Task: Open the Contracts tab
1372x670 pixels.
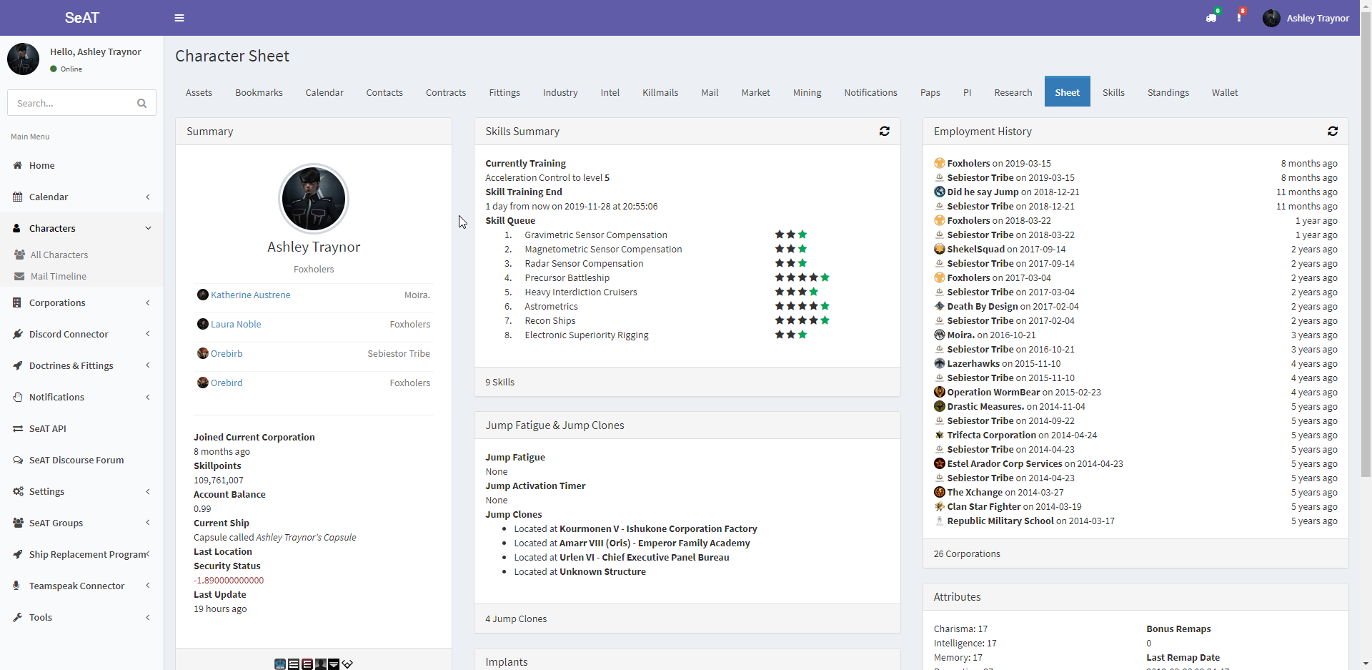Action: (446, 92)
